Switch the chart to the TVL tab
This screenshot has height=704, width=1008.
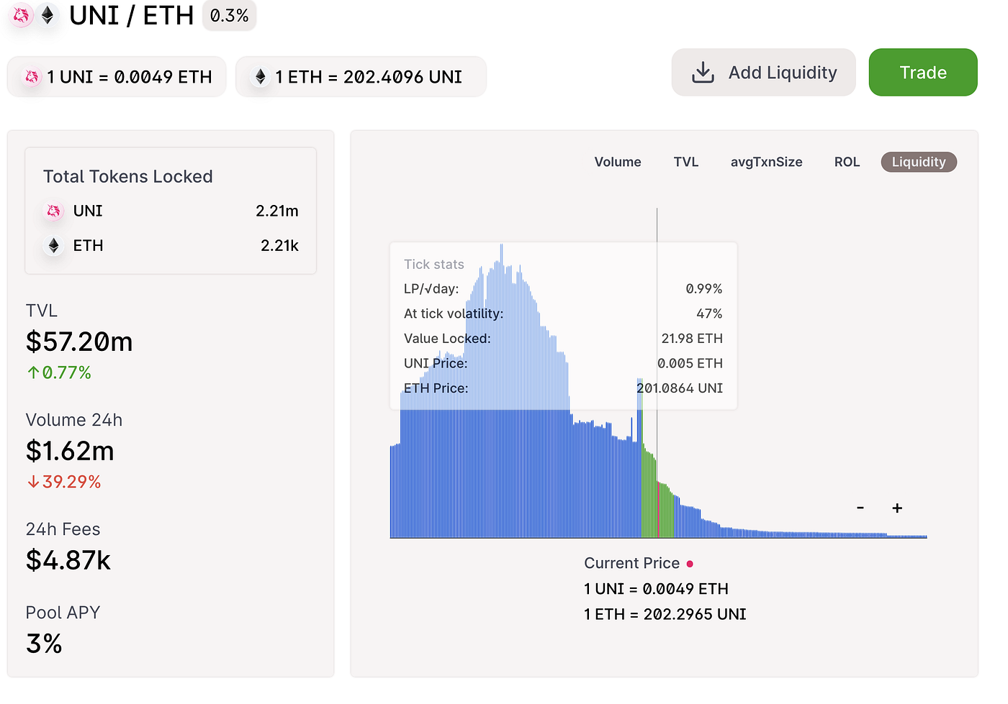click(x=686, y=162)
